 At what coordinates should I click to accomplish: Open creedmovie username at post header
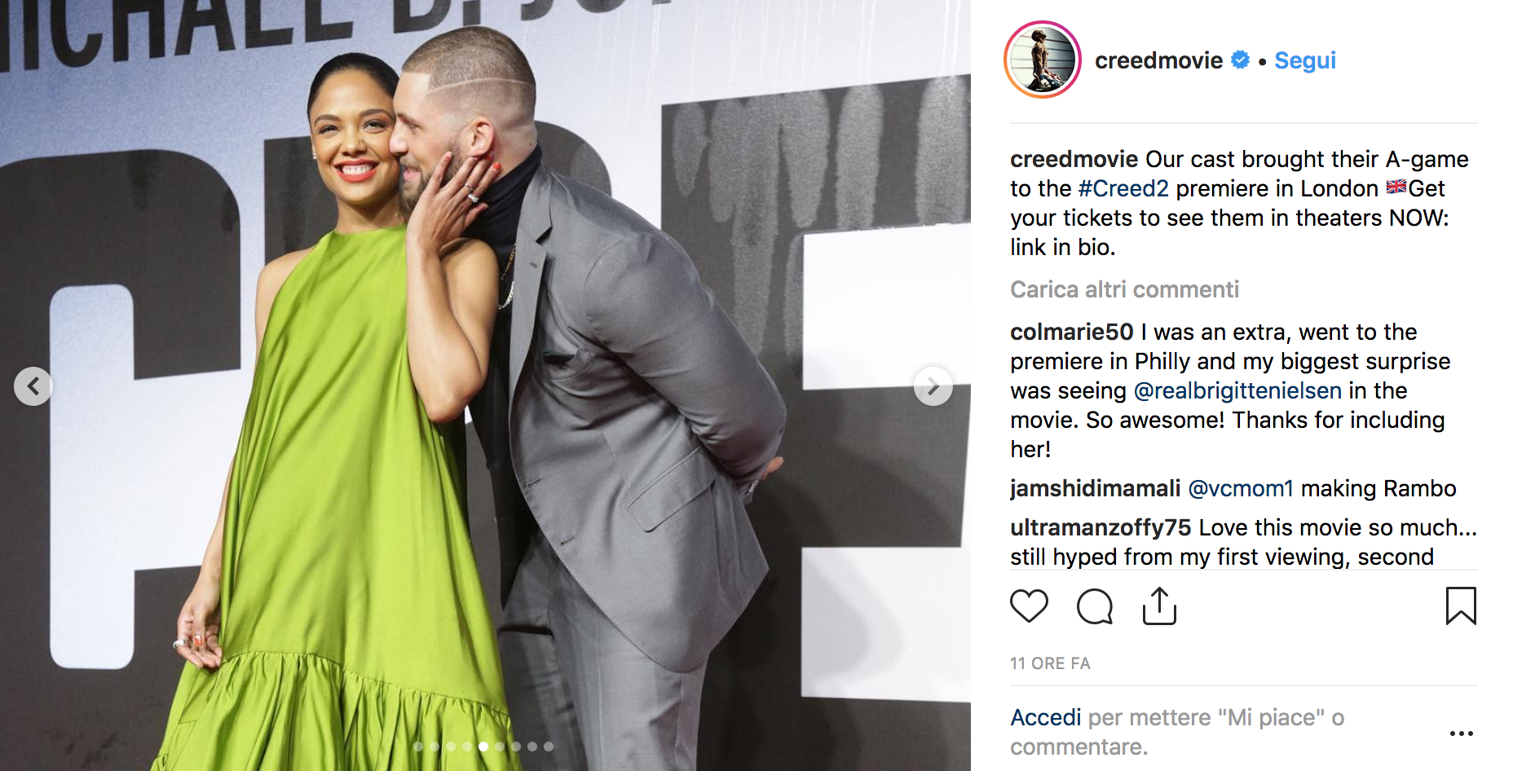point(1158,60)
